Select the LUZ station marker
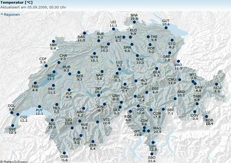Image resolution: width=231 pixels, height=163 pixels. click(120, 69)
